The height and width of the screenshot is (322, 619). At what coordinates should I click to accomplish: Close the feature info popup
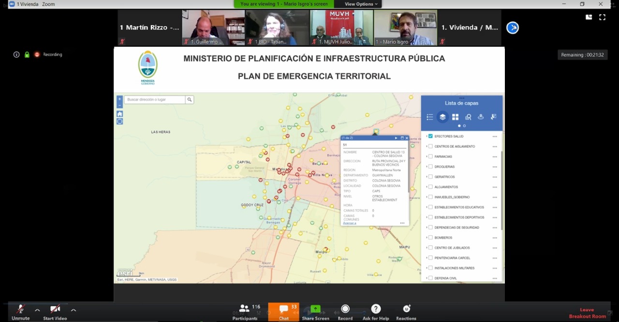407,138
